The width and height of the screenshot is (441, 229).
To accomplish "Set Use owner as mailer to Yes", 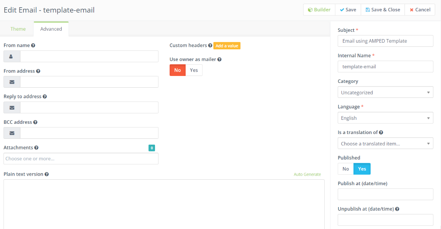I will [x=194, y=70].
